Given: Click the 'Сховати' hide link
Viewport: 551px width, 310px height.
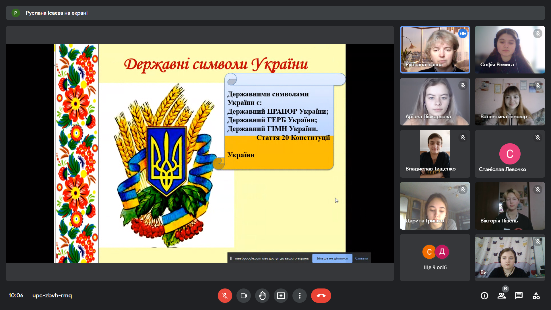Looking at the screenshot, I should point(361,258).
